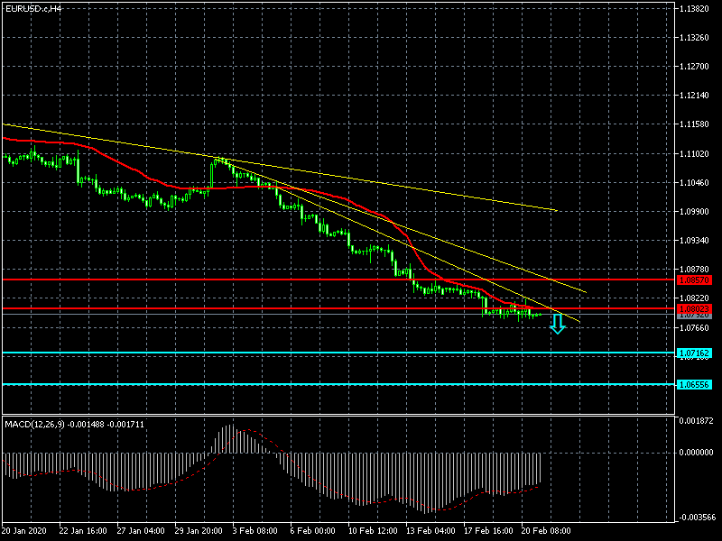722x541 pixels.
Task: Click the cyan down arrow marker
Action: 558,325
